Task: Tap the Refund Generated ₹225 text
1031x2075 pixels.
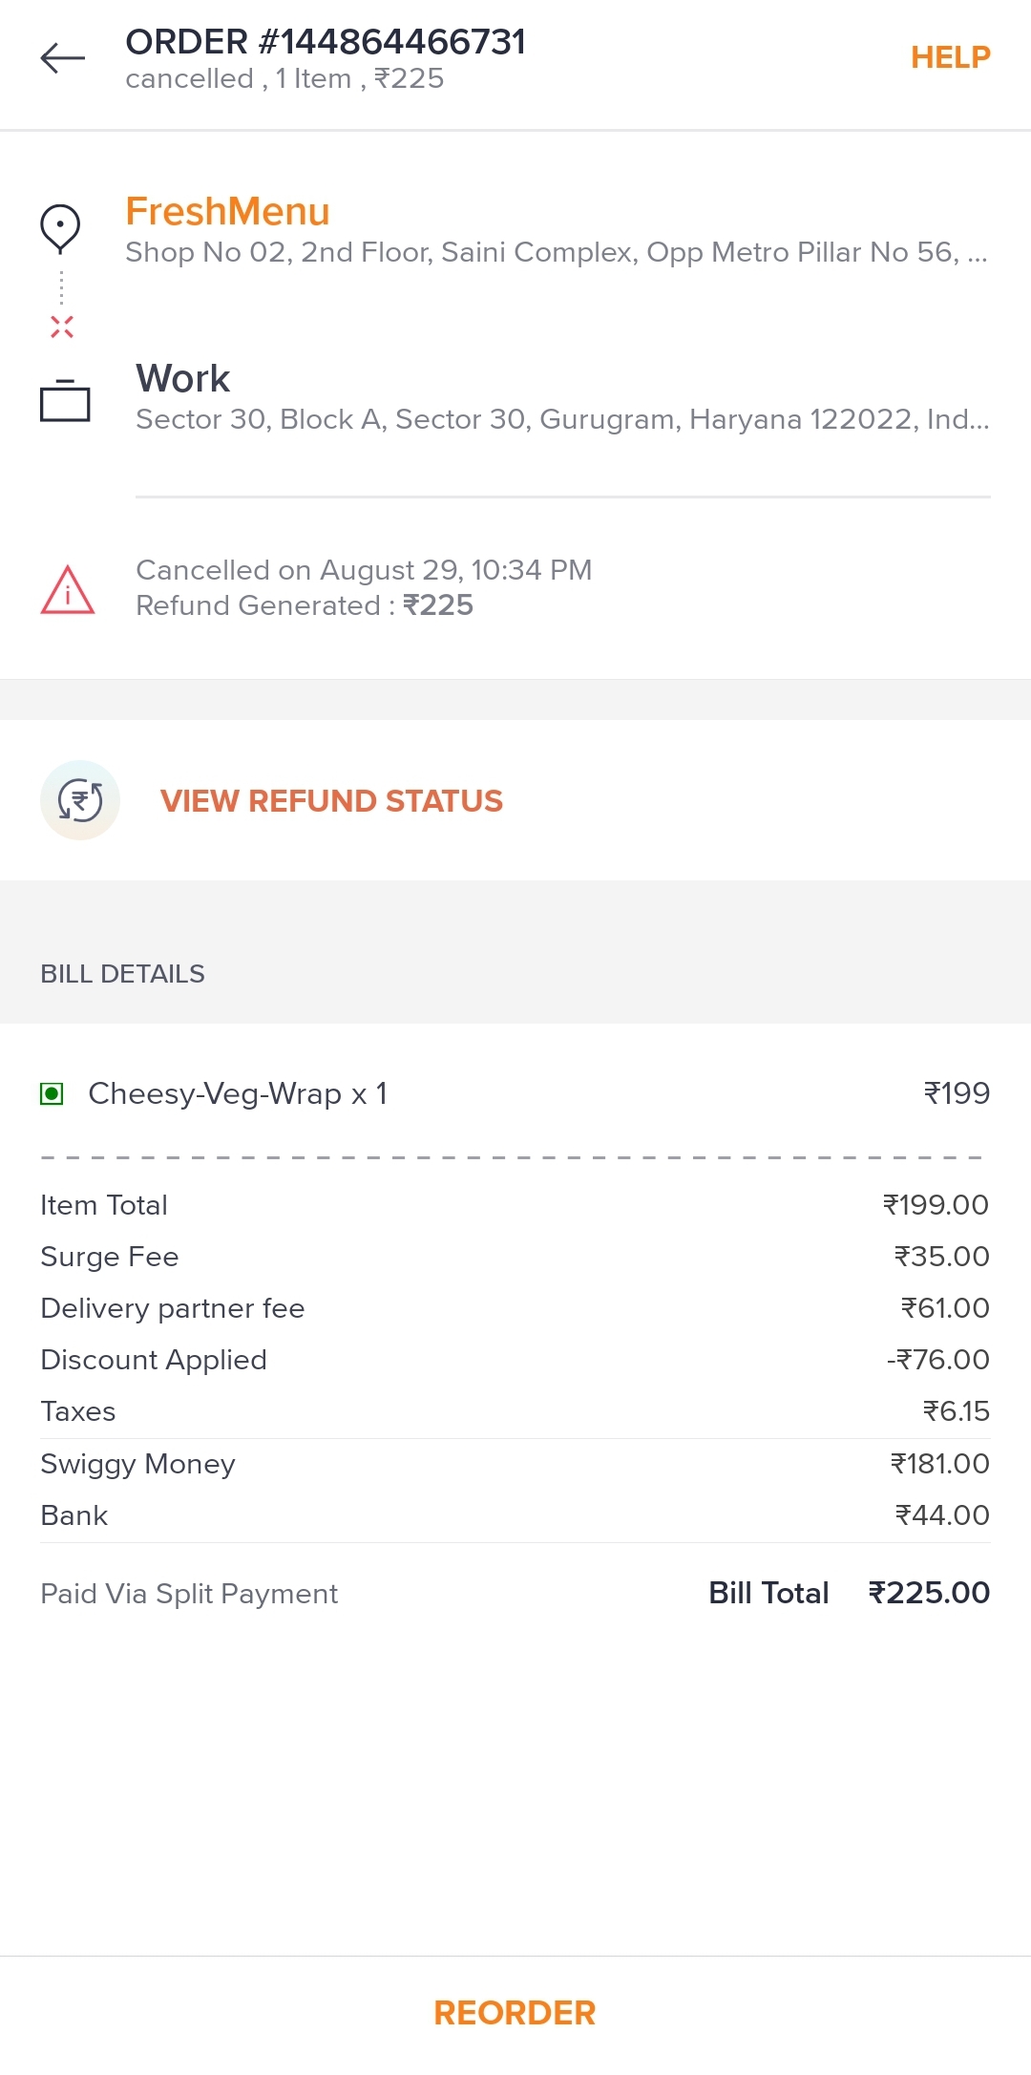Action: (305, 605)
